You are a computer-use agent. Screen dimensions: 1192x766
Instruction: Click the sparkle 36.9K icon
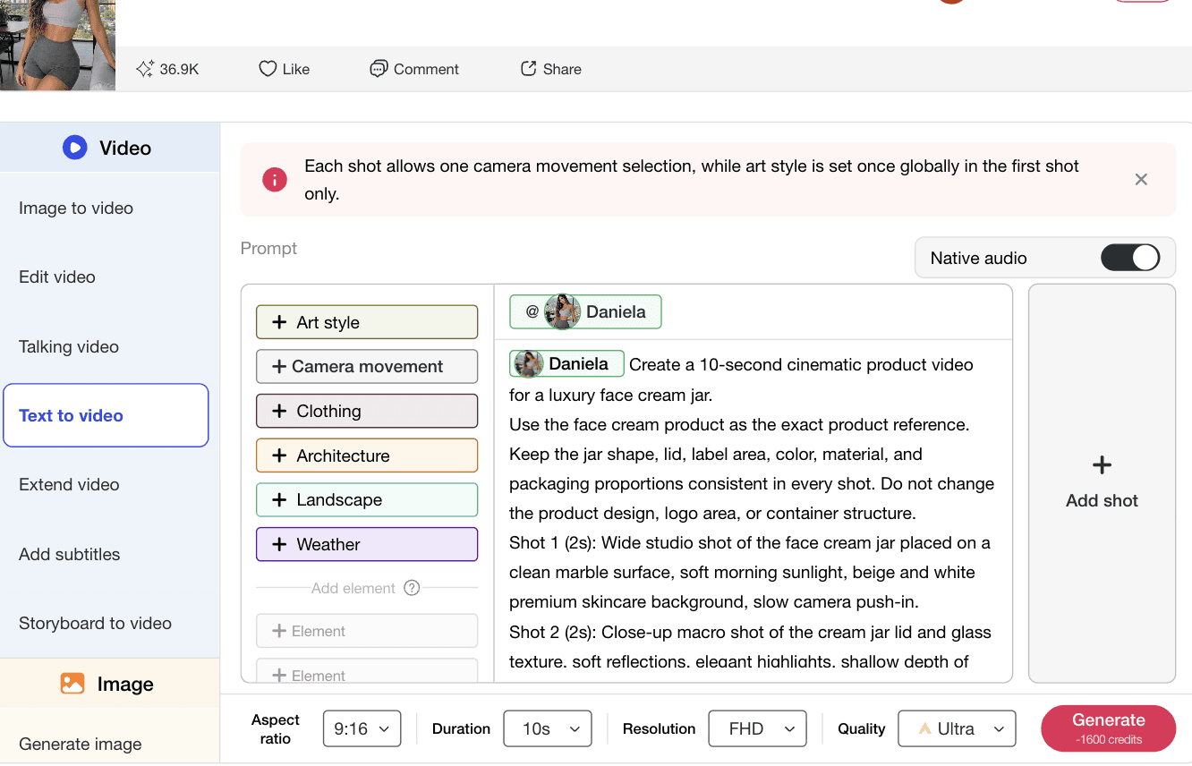pos(145,69)
